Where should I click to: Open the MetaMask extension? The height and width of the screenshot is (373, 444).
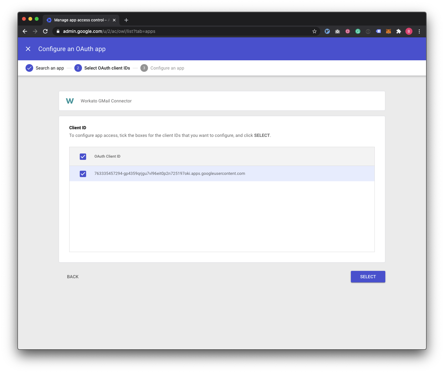(x=389, y=31)
